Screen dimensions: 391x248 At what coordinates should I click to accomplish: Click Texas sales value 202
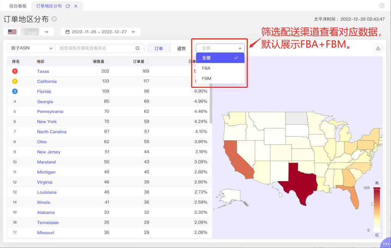(x=105, y=71)
